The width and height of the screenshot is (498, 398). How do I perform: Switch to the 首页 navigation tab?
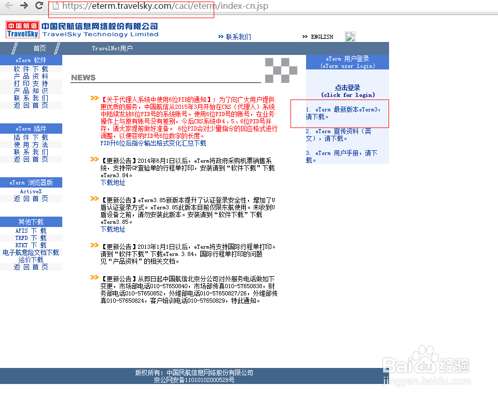click(x=40, y=48)
